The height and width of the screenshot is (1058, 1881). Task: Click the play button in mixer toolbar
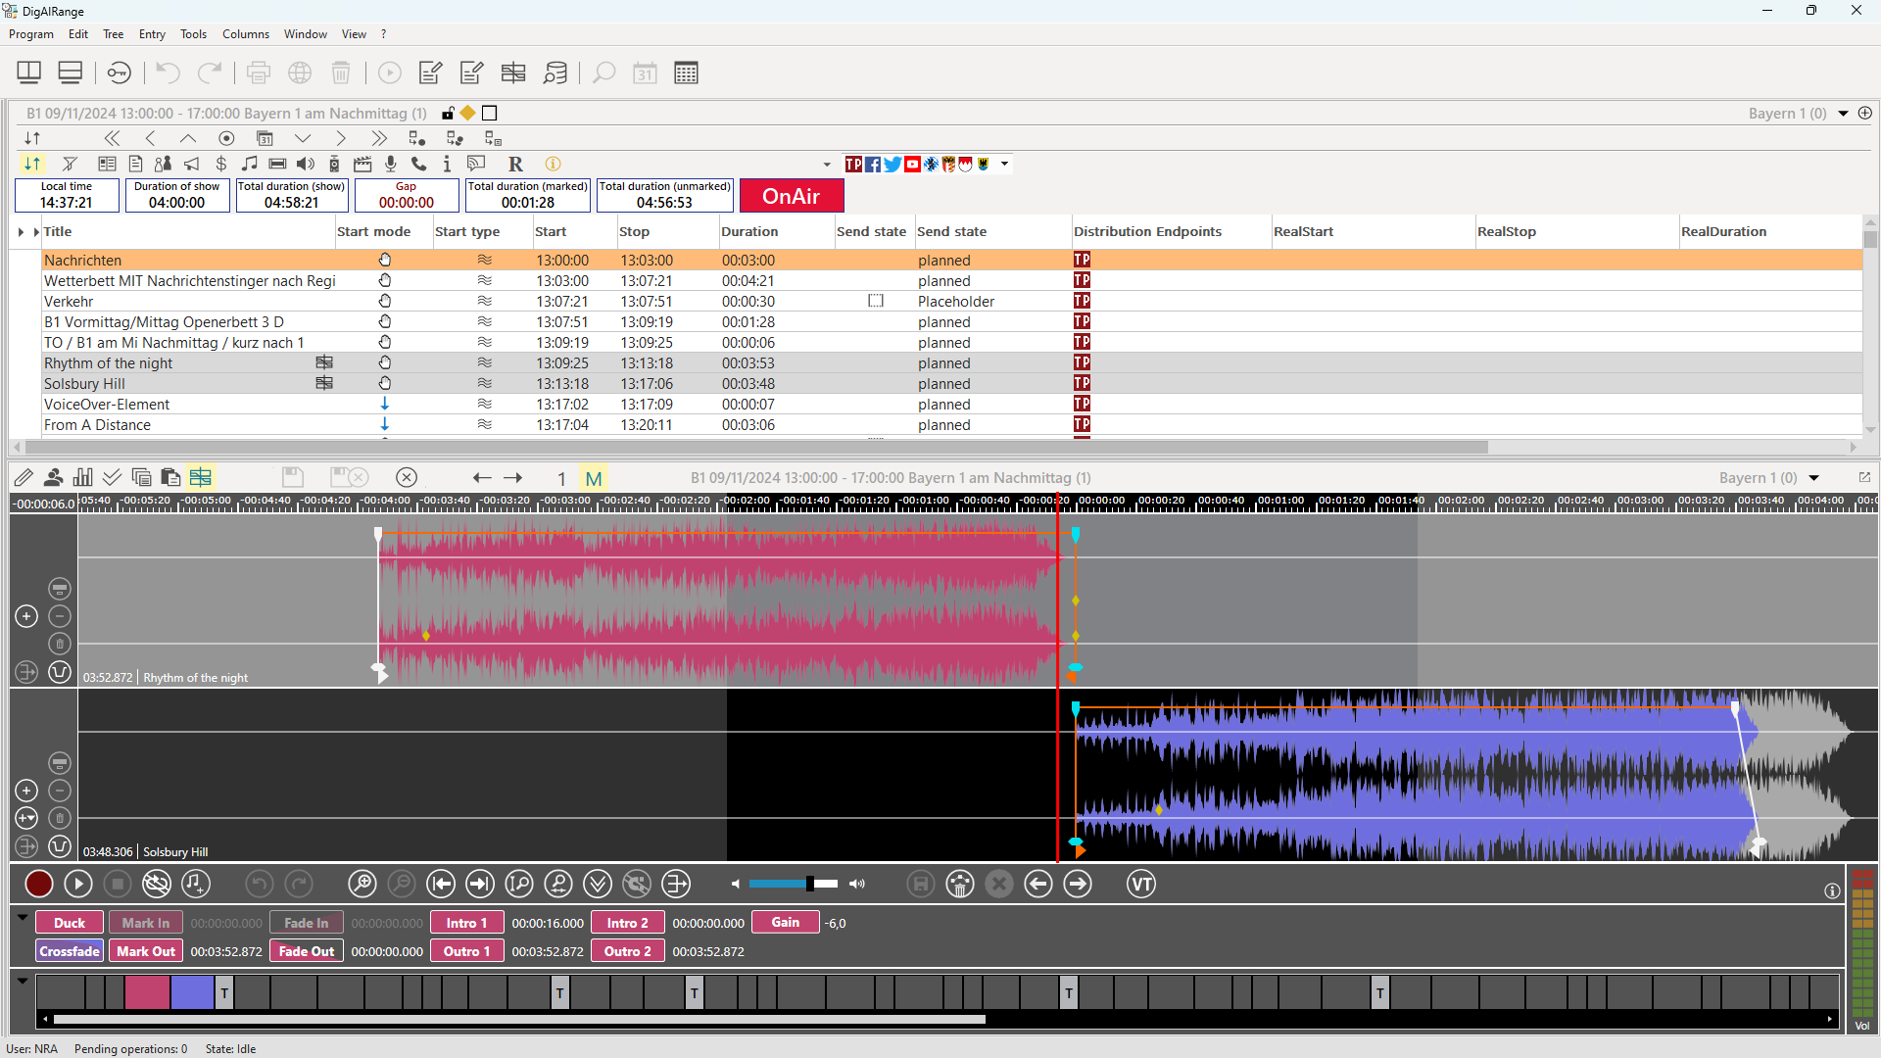(x=78, y=885)
